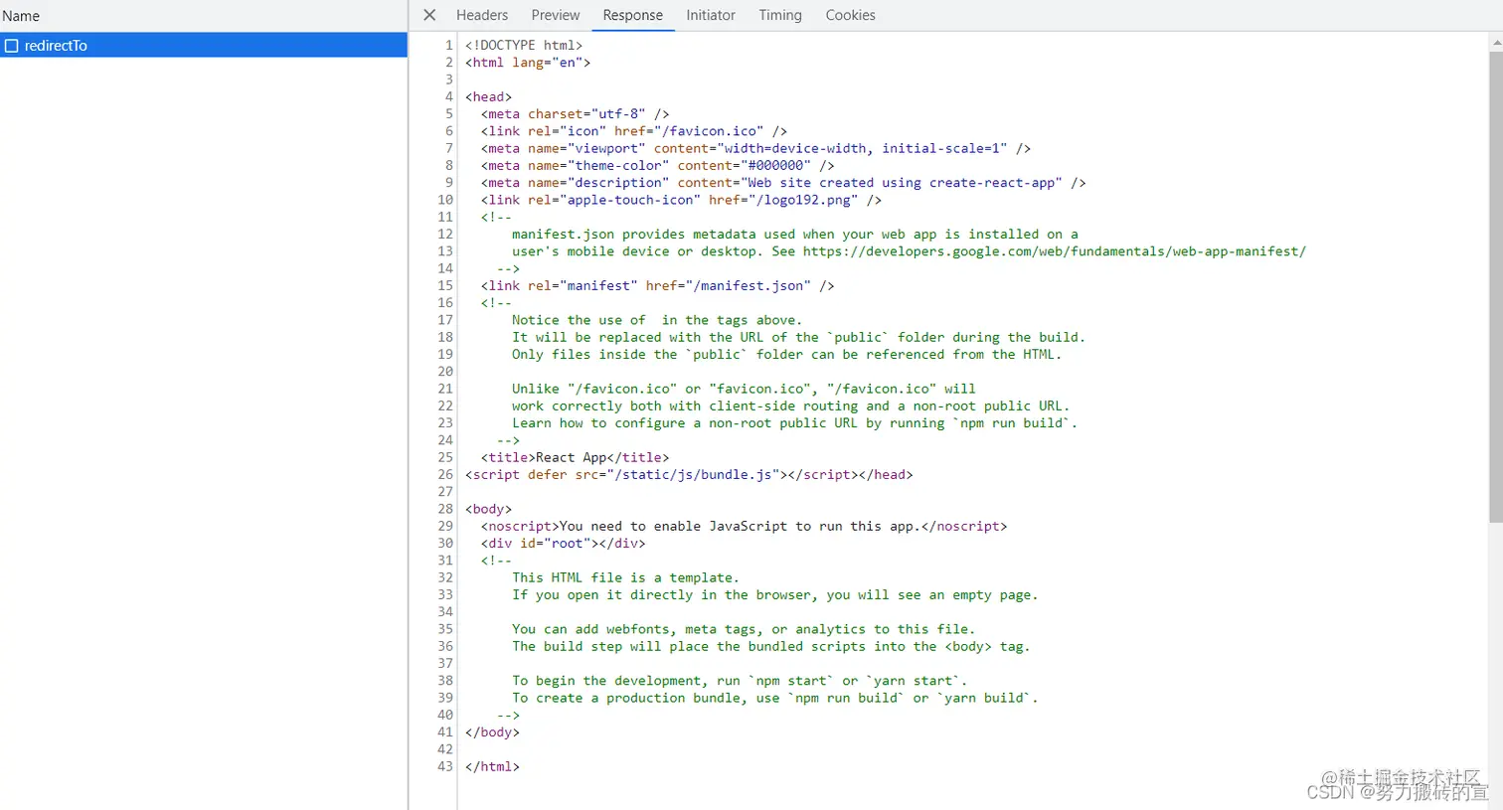
Task: Close the request details pane
Action: click(429, 15)
